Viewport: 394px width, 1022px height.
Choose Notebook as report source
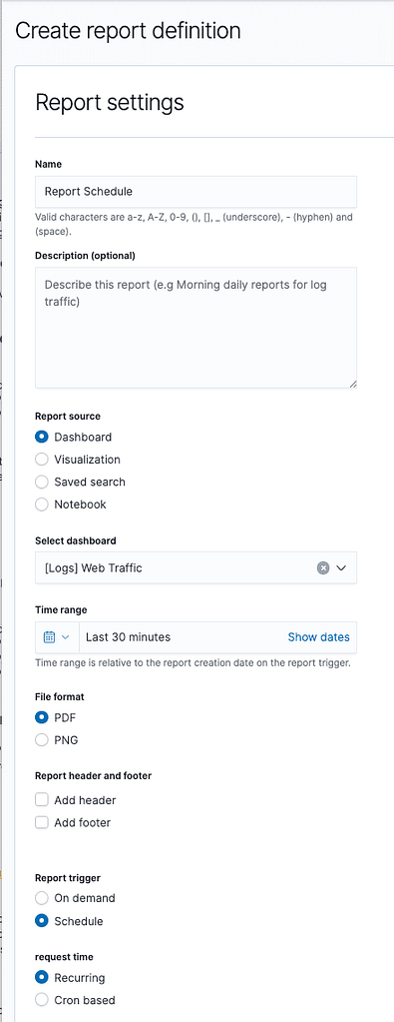(x=42, y=505)
